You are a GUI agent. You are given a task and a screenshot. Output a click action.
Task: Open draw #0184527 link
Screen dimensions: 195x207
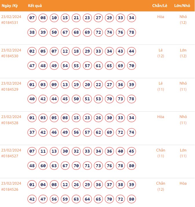pos(10,156)
